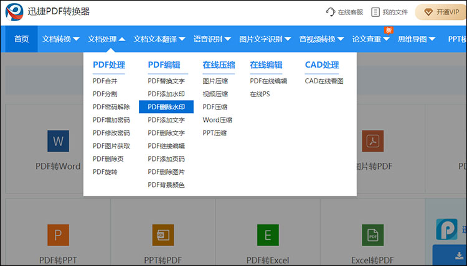Choose PDF密码解除 menu entry

coord(111,107)
